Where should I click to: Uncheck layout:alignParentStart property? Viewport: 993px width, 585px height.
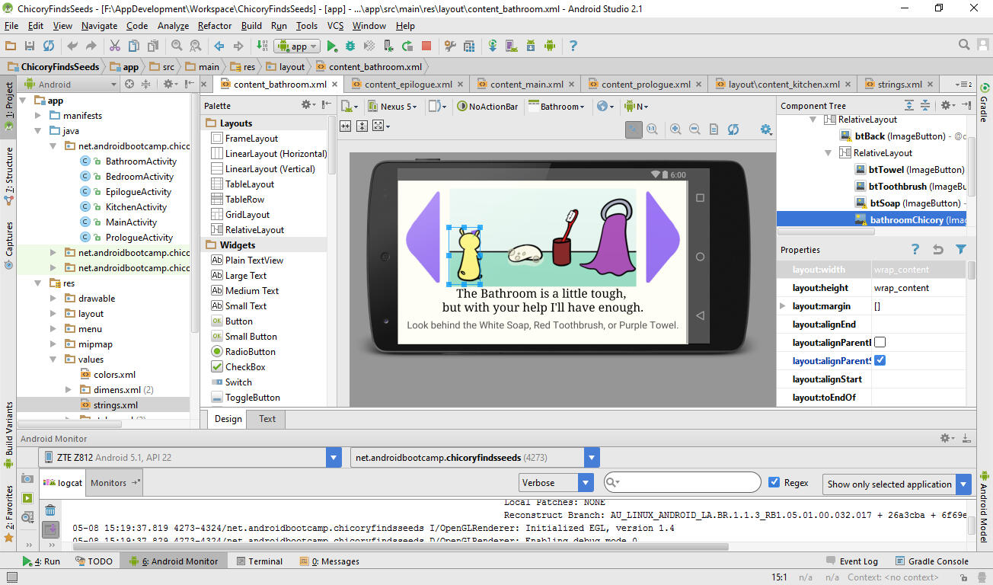[880, 360]
